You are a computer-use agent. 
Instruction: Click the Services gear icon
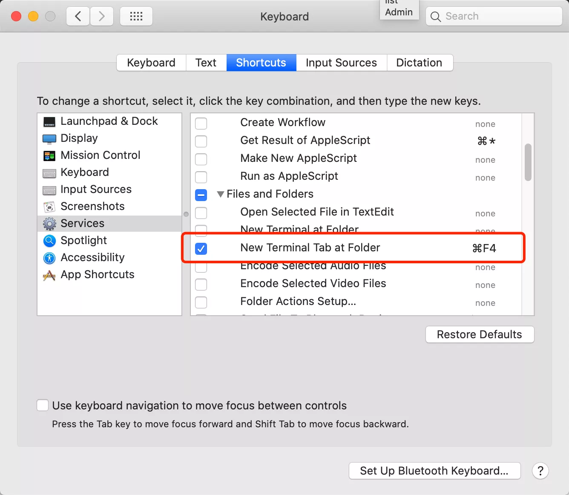click(x=49, y=224)
